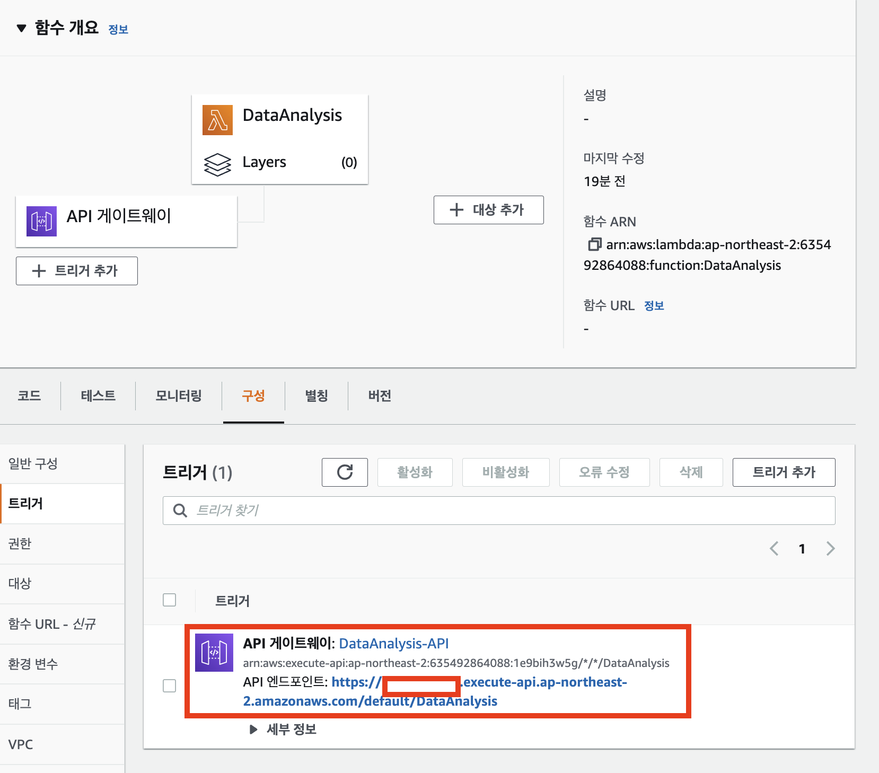The image size is (879, 773).
Task: Copy the function ARN using the copy icon
Action: [594, 244]
